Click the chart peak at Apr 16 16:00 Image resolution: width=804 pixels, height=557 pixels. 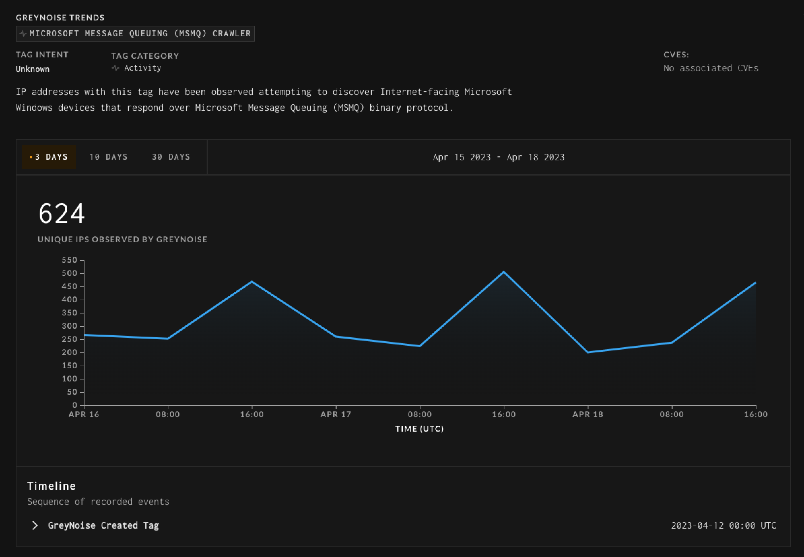(252, 282)
